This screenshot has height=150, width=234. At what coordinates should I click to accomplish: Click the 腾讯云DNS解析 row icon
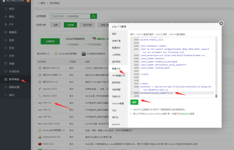click(40, 75)
